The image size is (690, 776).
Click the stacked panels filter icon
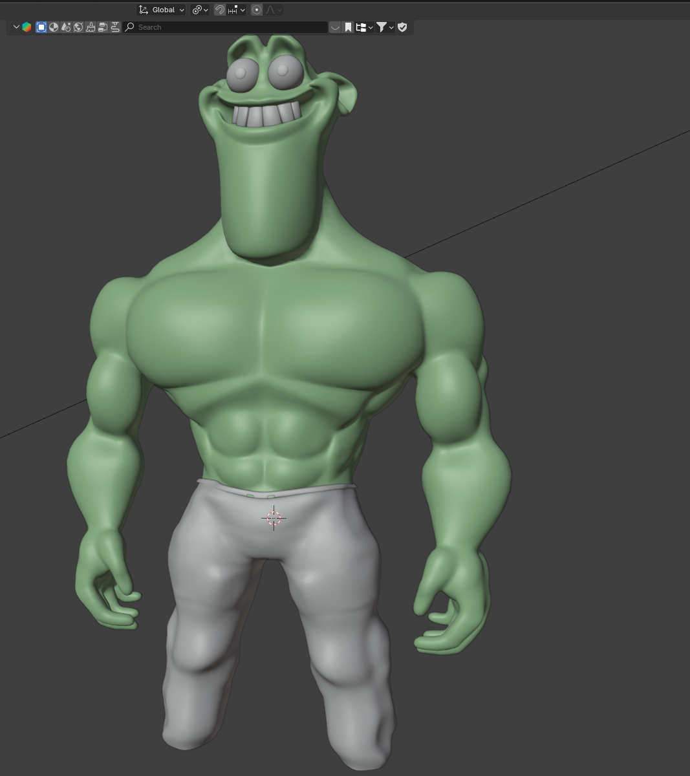103,27
